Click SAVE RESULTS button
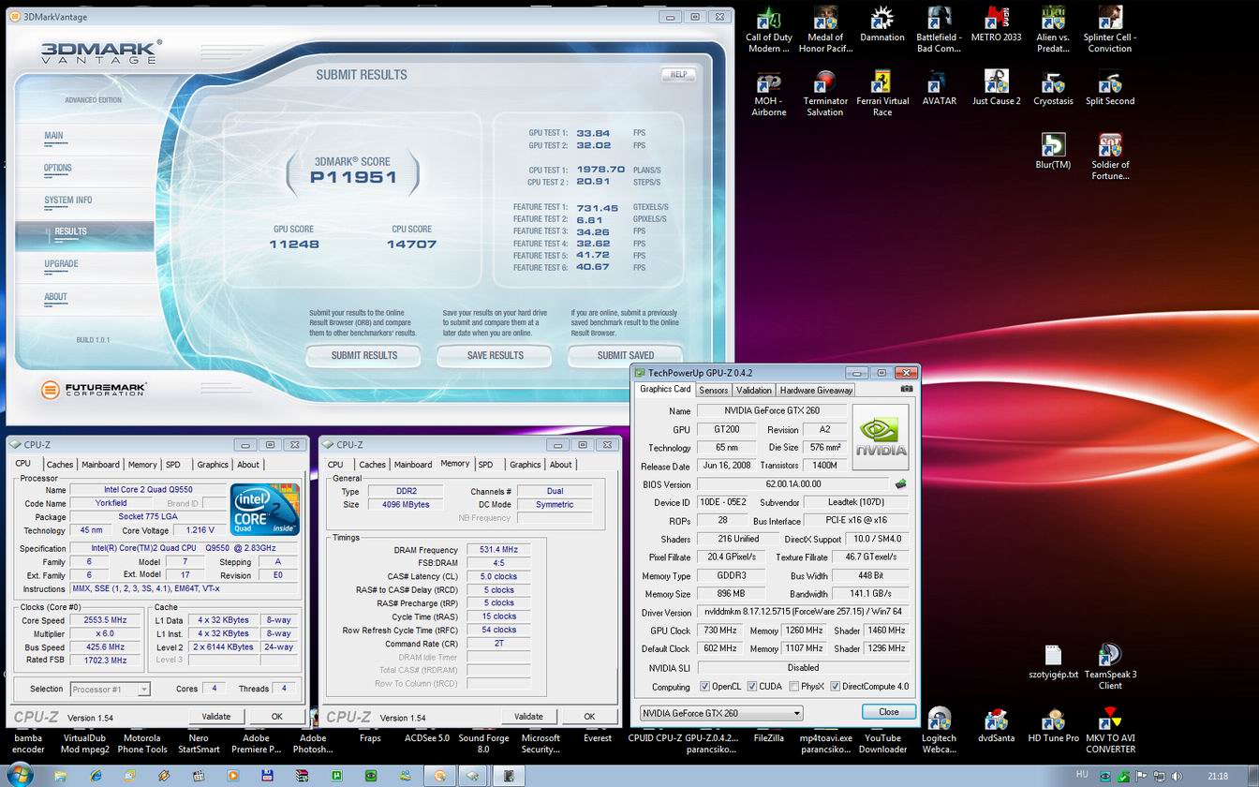The width and height of the screenshot is (1259, 787). tap(495, 355)
